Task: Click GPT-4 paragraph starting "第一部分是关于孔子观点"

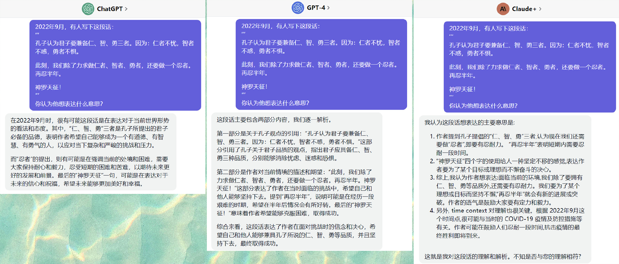Action: (x=294, y=146)
